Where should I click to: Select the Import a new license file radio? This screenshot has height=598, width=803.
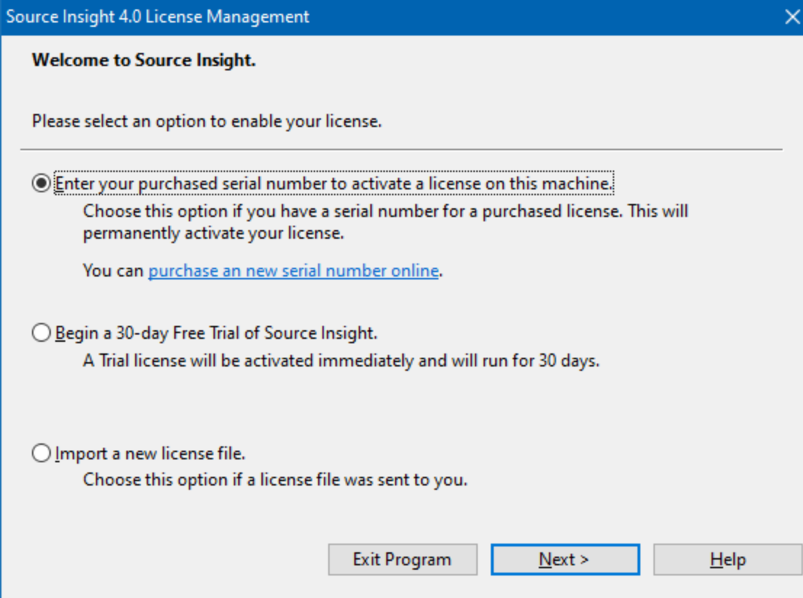tap(41, 454)
